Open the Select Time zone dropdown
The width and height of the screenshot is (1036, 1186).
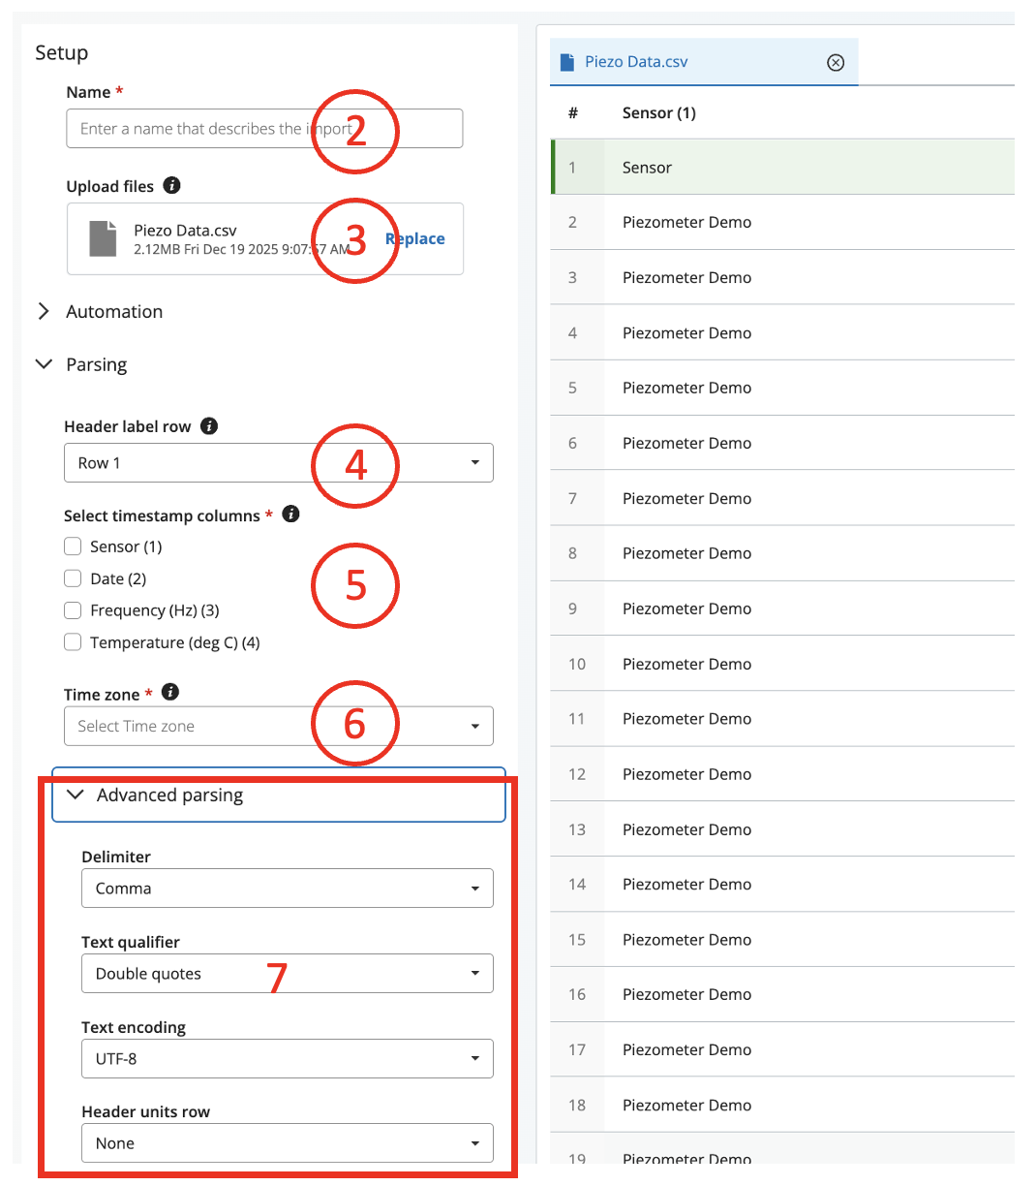(278, 727)
